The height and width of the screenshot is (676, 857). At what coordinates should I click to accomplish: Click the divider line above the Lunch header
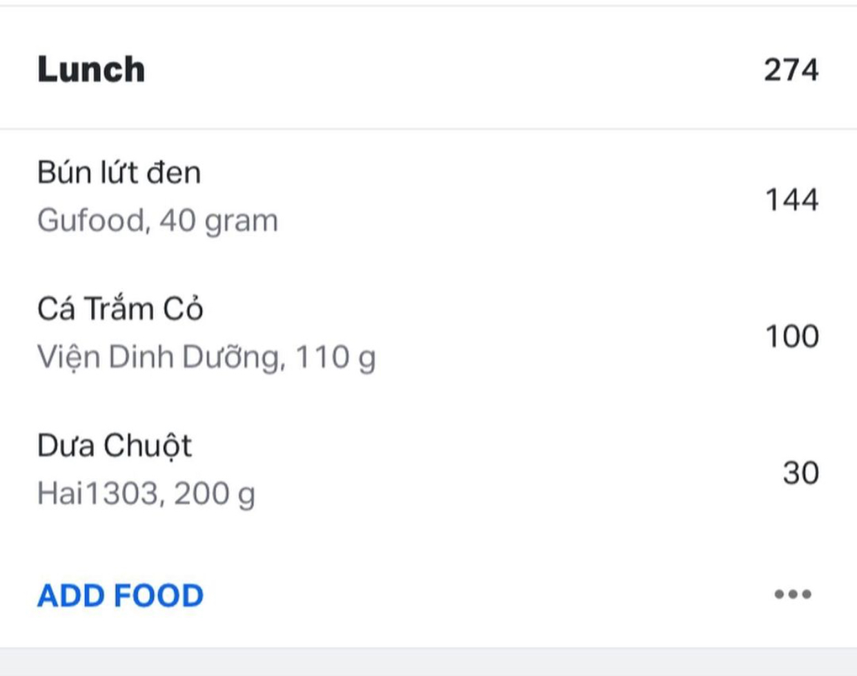pos(428,6)
